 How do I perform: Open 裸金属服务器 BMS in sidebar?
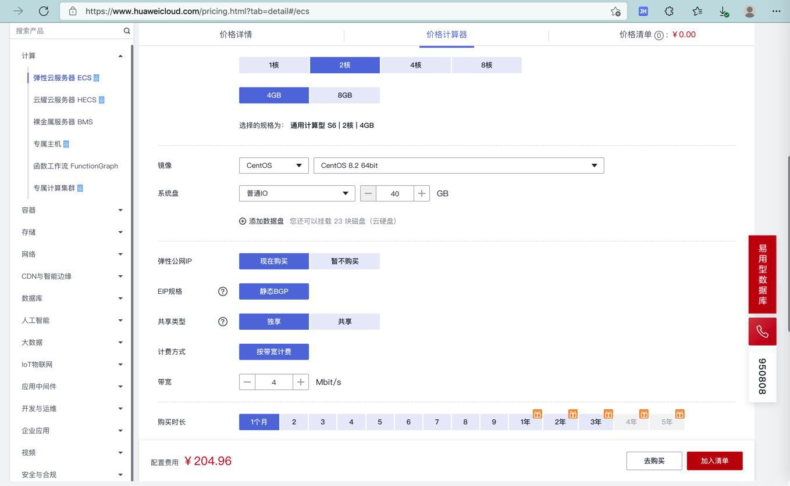point(63,122)
